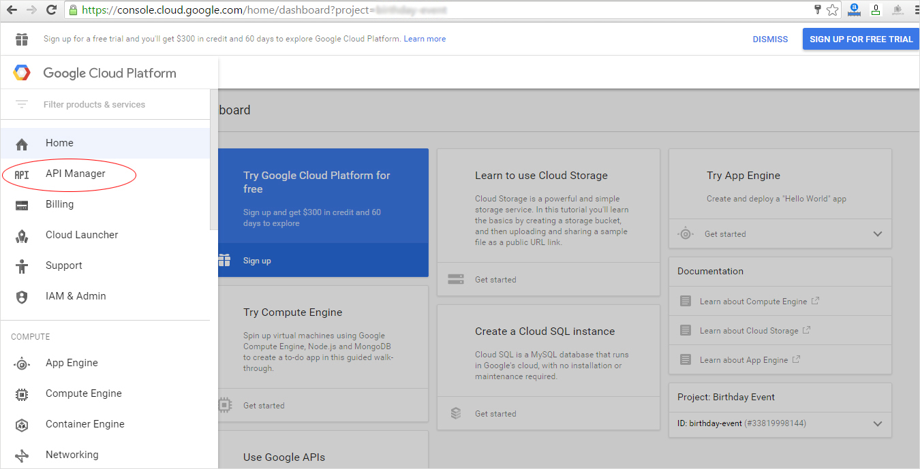Image resolution: width=920 pixels, height=469 pixels.
Task: Click the layered icon in the Cloud SQL card
Action: (456, 413)
